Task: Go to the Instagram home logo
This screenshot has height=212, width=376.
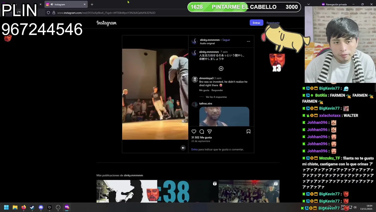Action: click(x=107, y=23)
